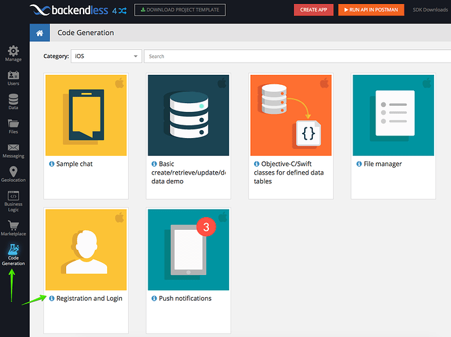The height and width of the screenshot is (337, 451).
Task: Open the Files folder icon in sidebar
Action: coord(13,123)
